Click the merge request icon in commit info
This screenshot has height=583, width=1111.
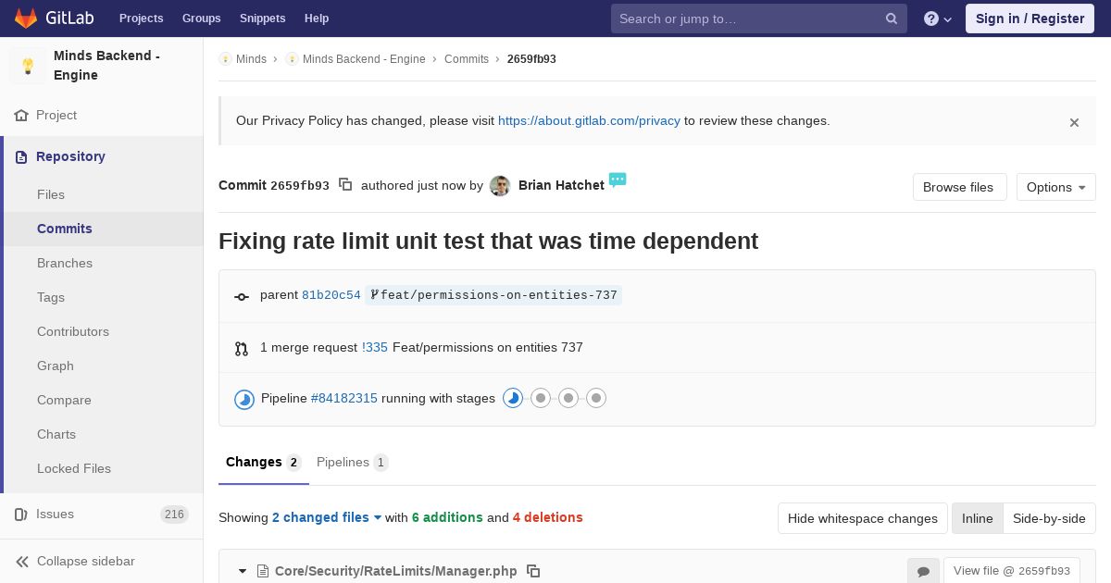tap(242, 349)
